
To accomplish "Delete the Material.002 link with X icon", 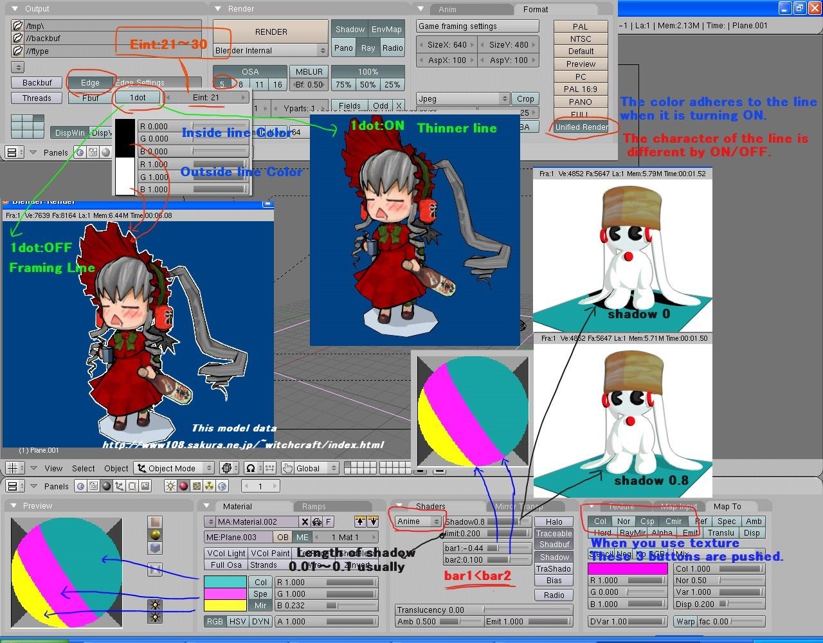I will click(305, 521).
